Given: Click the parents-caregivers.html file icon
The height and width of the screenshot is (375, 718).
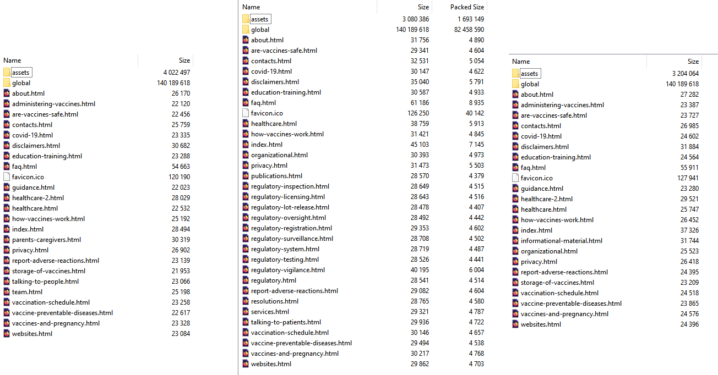Looking at the screenshot, I should coord(7,240).
